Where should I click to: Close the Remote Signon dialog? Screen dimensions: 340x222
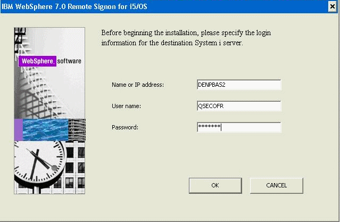[x=333, y=6]
